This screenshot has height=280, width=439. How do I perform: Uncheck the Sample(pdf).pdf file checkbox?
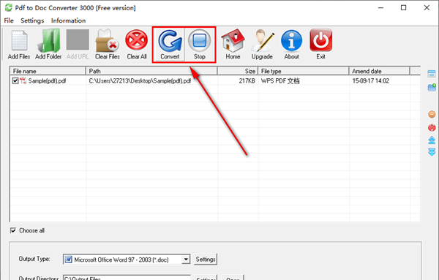(15, 81)
